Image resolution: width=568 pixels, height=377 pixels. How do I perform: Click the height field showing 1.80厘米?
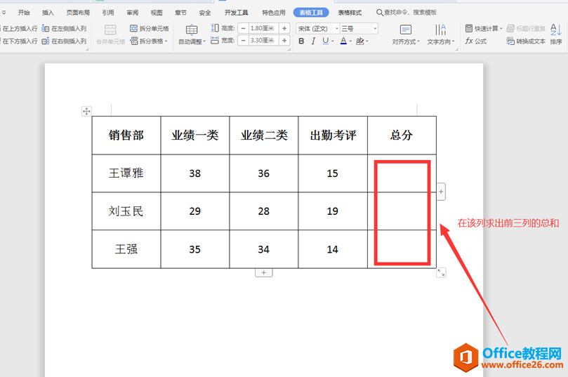(x=264, y=28)
